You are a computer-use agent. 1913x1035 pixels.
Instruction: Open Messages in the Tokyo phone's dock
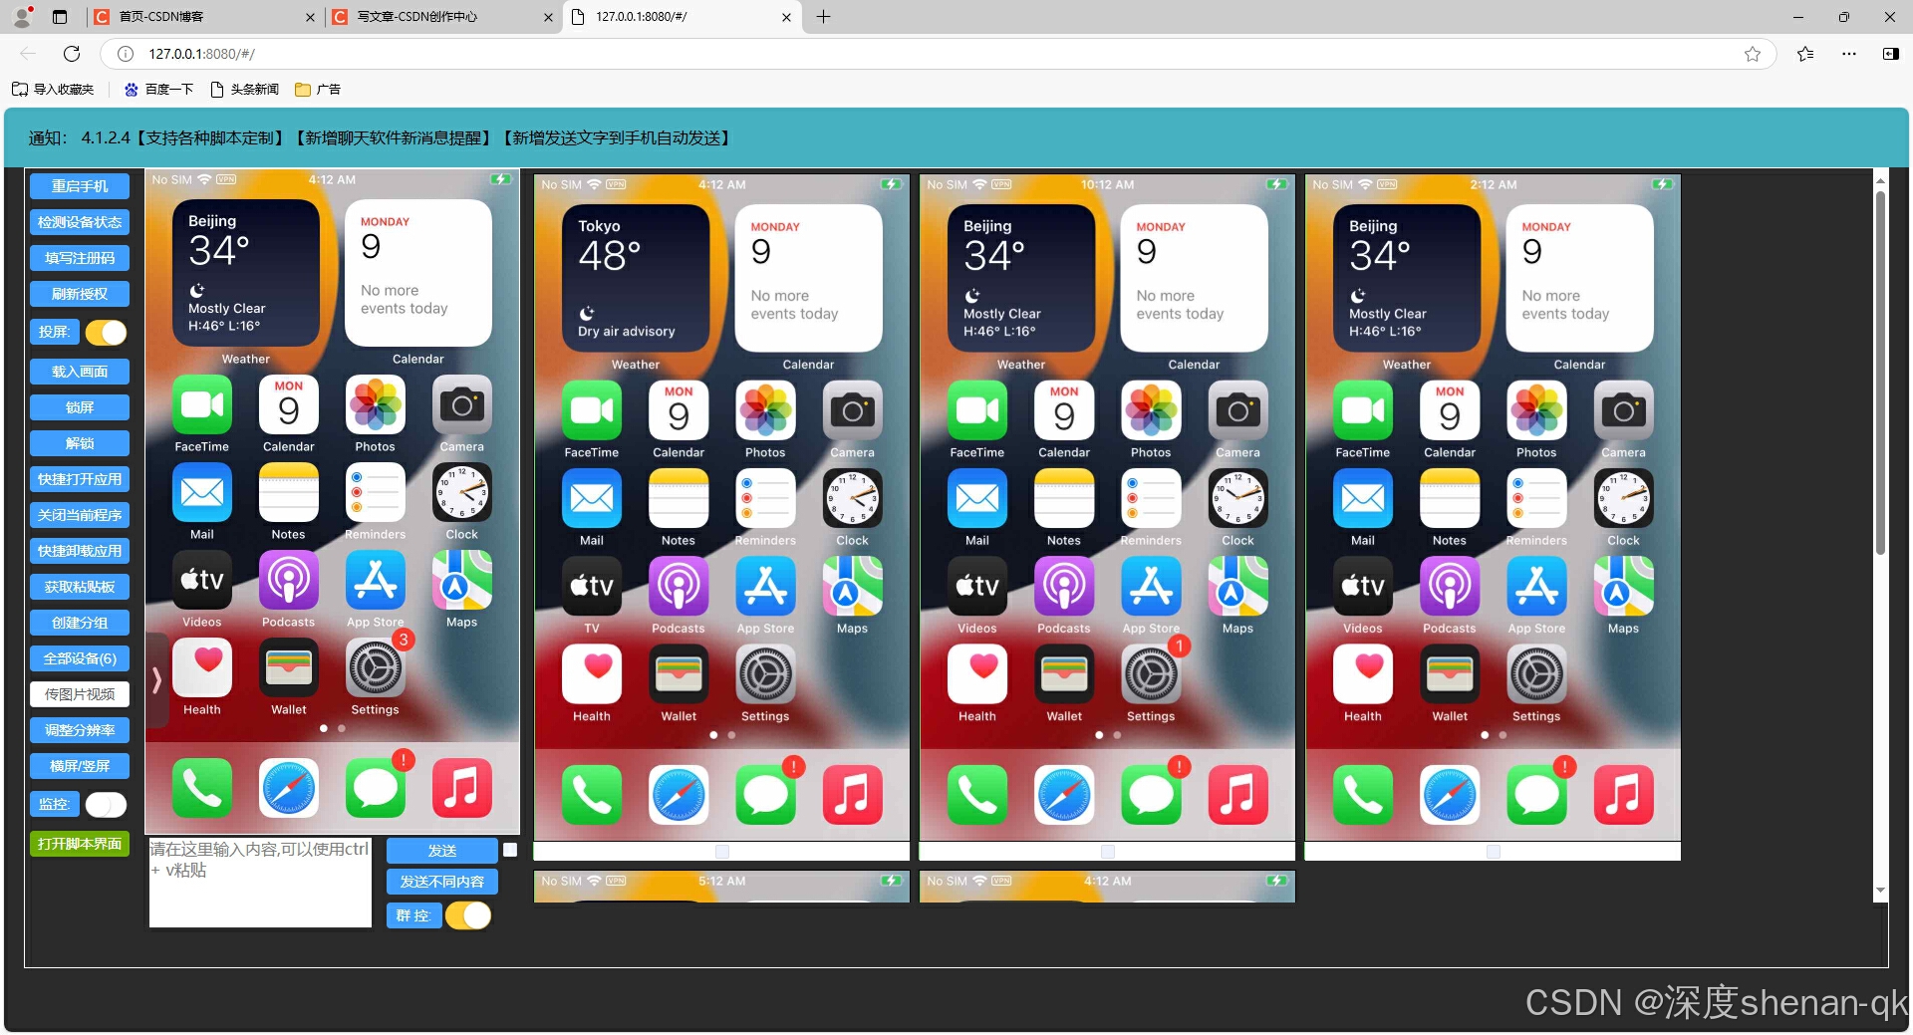coord(766,794)
